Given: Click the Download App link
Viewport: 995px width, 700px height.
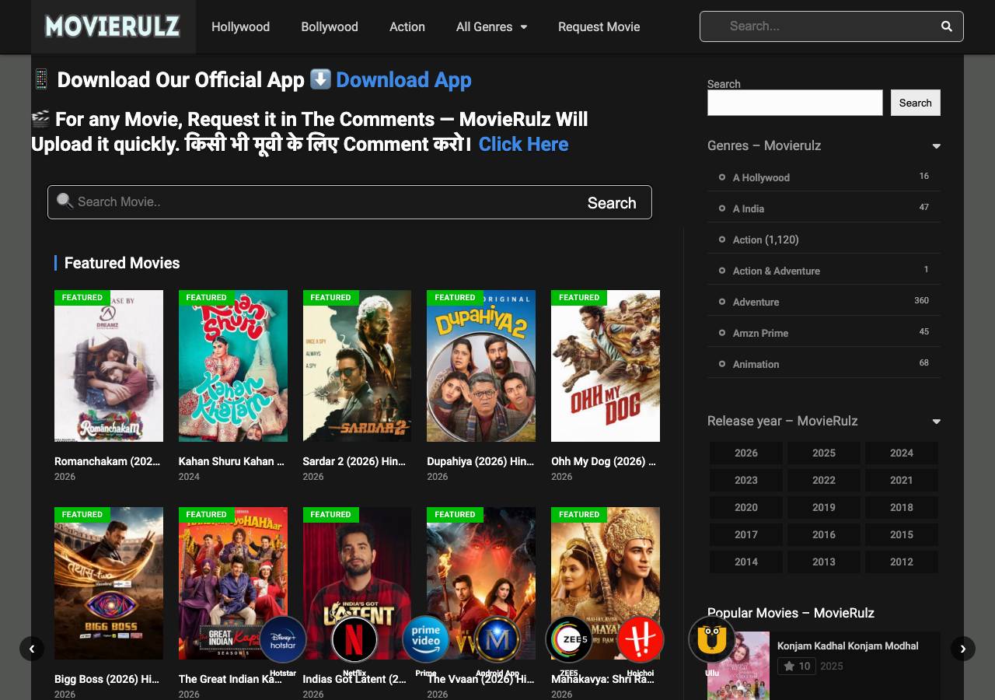Looking at the screenshot, I should click(x=403, y=80).
